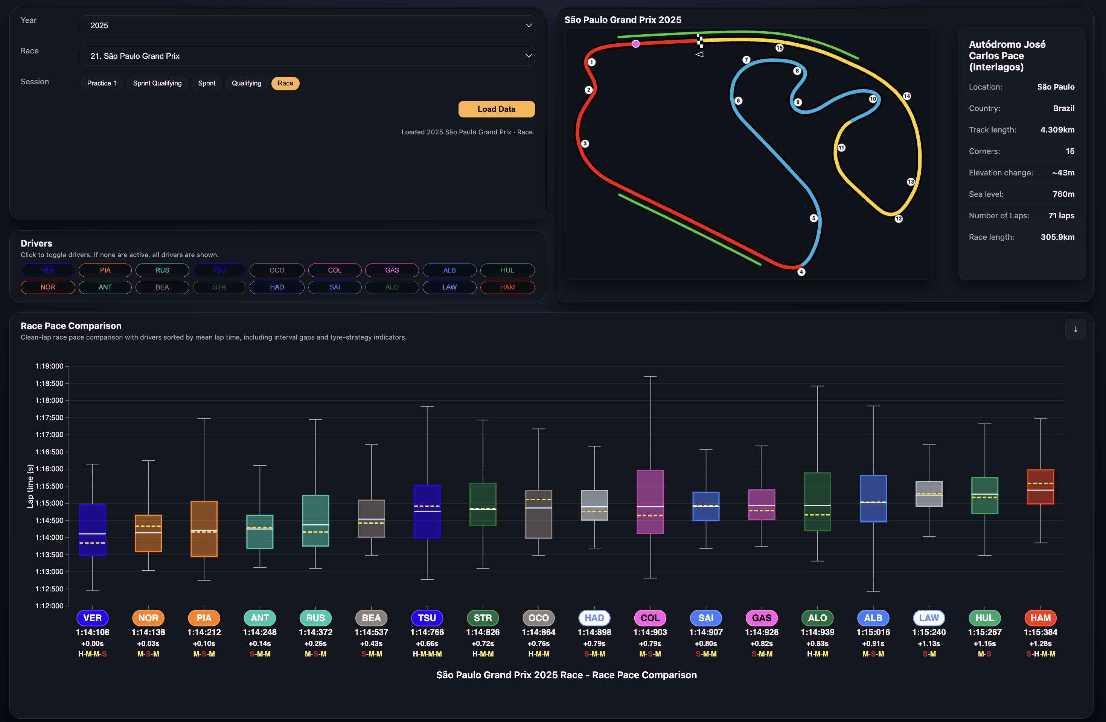Image resolution: width=1106 pixels, height=722 pixels.
Task: Click the HAM badge below the boxplot
Action: point(1040,618)
